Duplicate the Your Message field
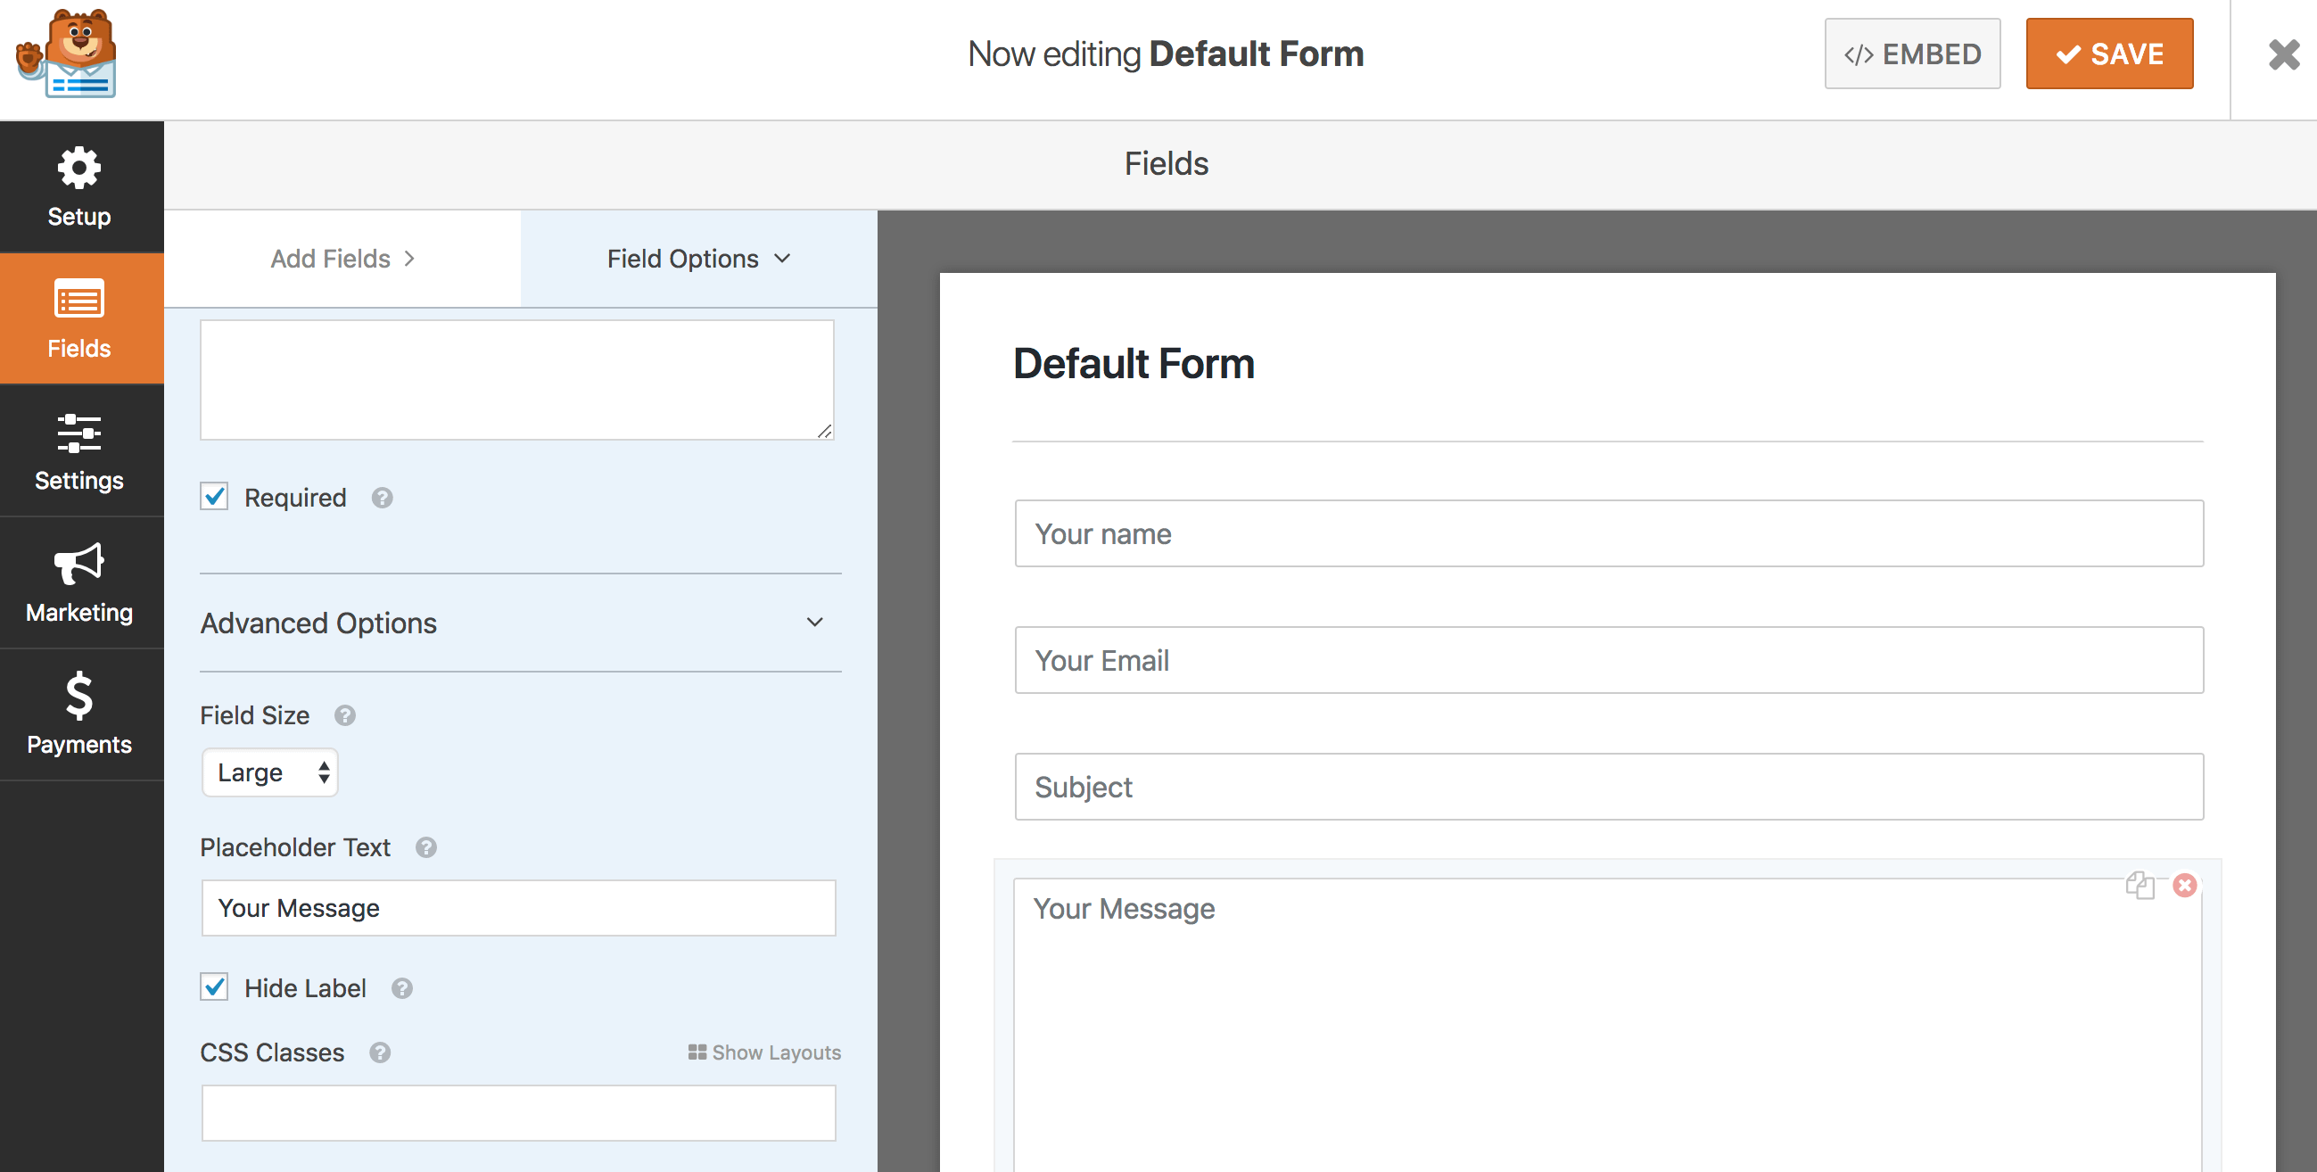 tap(2139, 885)
